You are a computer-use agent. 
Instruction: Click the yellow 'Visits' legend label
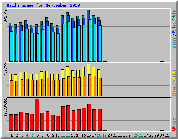click(174, 75)
